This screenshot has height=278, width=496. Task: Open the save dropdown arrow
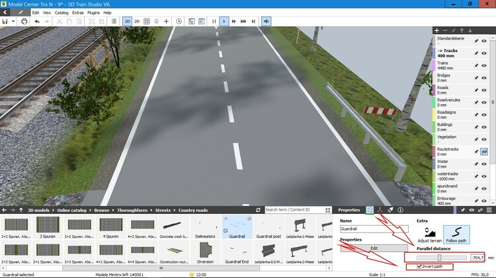[x=13, y=21]
